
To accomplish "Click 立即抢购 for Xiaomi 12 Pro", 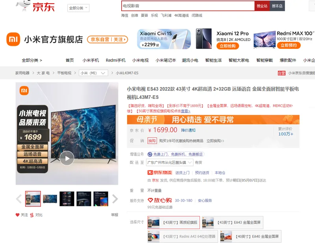I will tap(228, 46).
